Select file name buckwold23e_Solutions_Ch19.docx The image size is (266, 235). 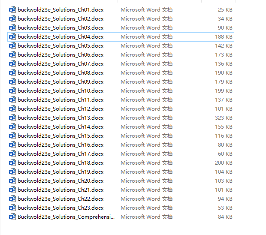pos(60,172)
